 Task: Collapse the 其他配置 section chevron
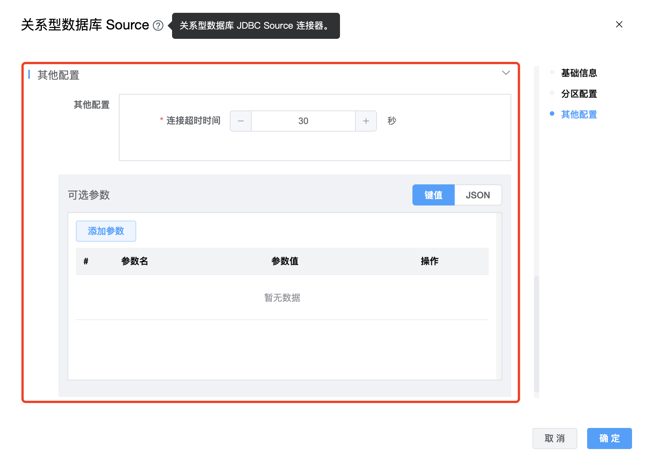pyautogui.click(x=506, y=73)
